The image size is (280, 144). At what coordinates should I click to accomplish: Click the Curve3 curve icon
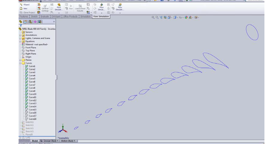click(x=26, y=73)
